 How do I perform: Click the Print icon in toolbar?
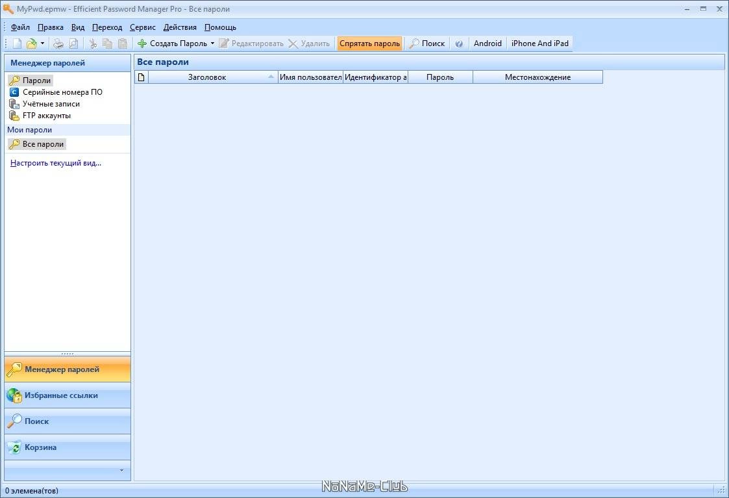click(x=58, y=44)
